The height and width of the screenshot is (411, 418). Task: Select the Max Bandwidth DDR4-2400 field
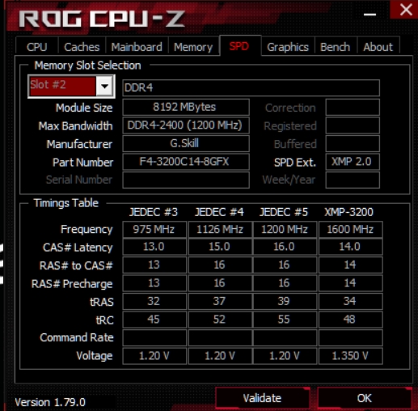point(186,125)
